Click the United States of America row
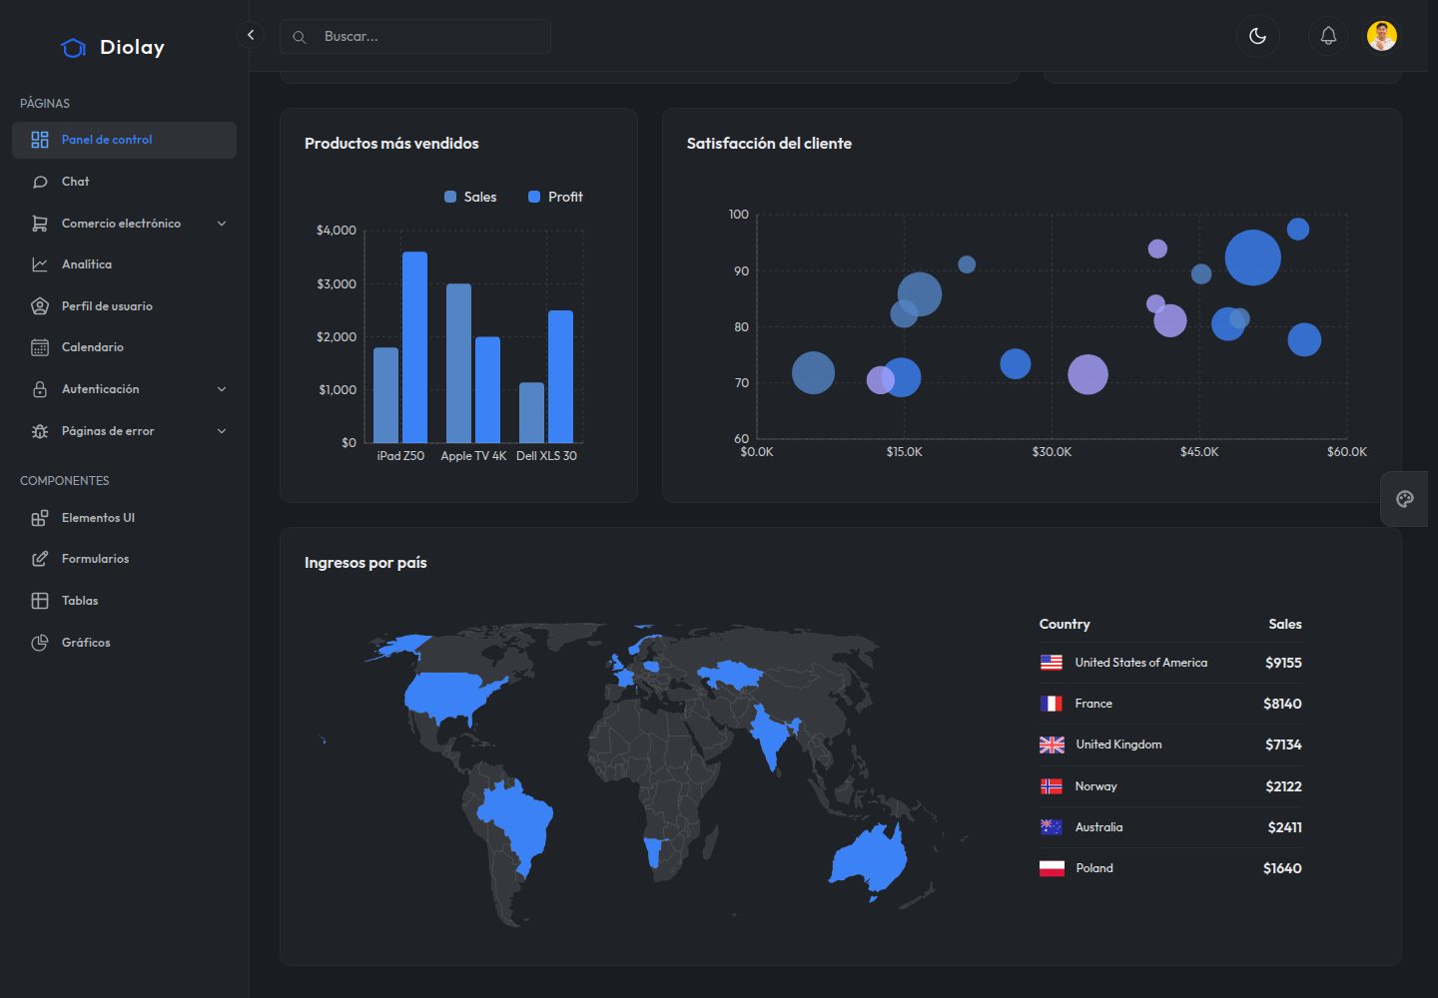The height and width of the screenshot is (998, 1438). click(1170, 663)
